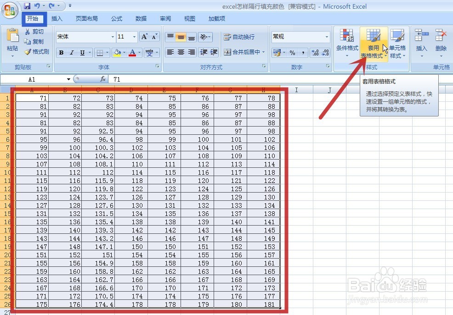Viewport: 453px width, 315px height.
Task: Click into the formula bar showing 71
Action: pos(280,79)
